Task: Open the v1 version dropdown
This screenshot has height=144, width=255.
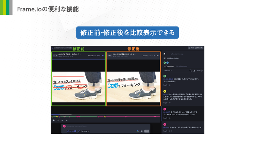Action: (55, 56)
